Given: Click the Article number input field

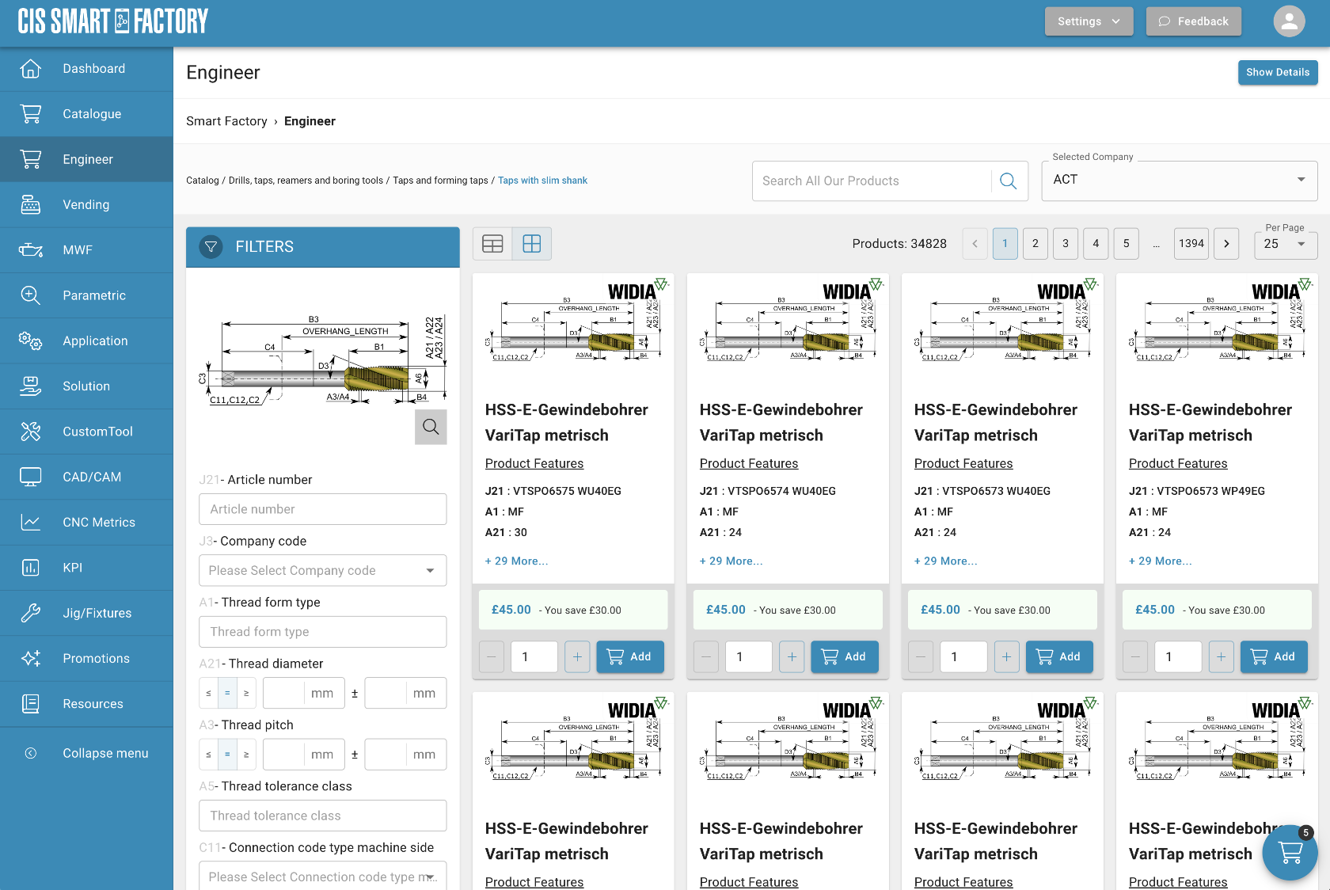Looking at the screenshot, I should point(322,509).
